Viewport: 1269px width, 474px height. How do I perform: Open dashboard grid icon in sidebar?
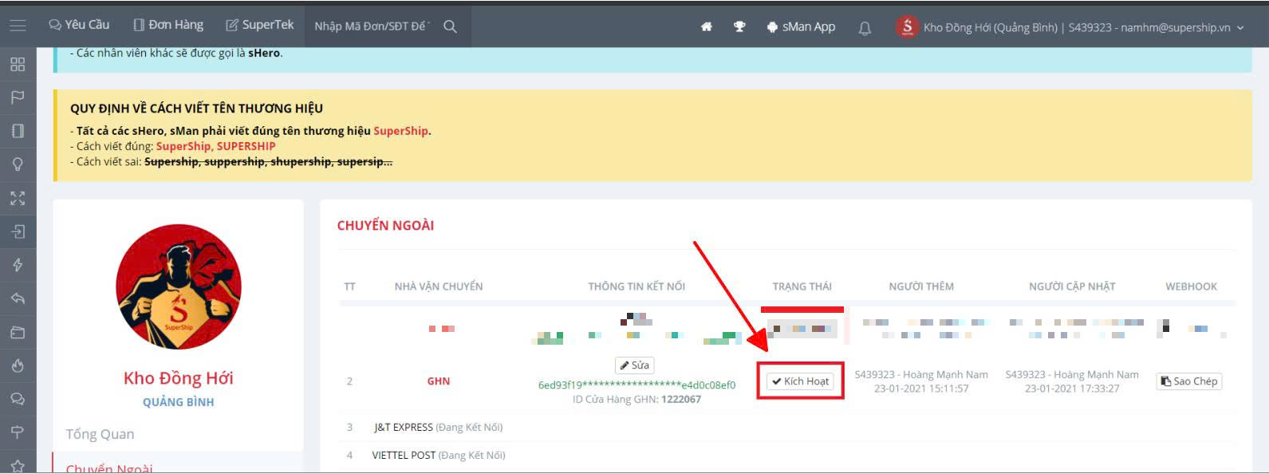18,64
